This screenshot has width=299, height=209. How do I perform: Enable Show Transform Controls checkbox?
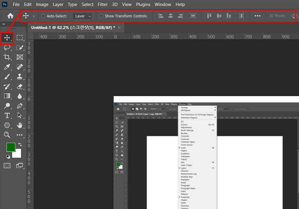(101, 16)
